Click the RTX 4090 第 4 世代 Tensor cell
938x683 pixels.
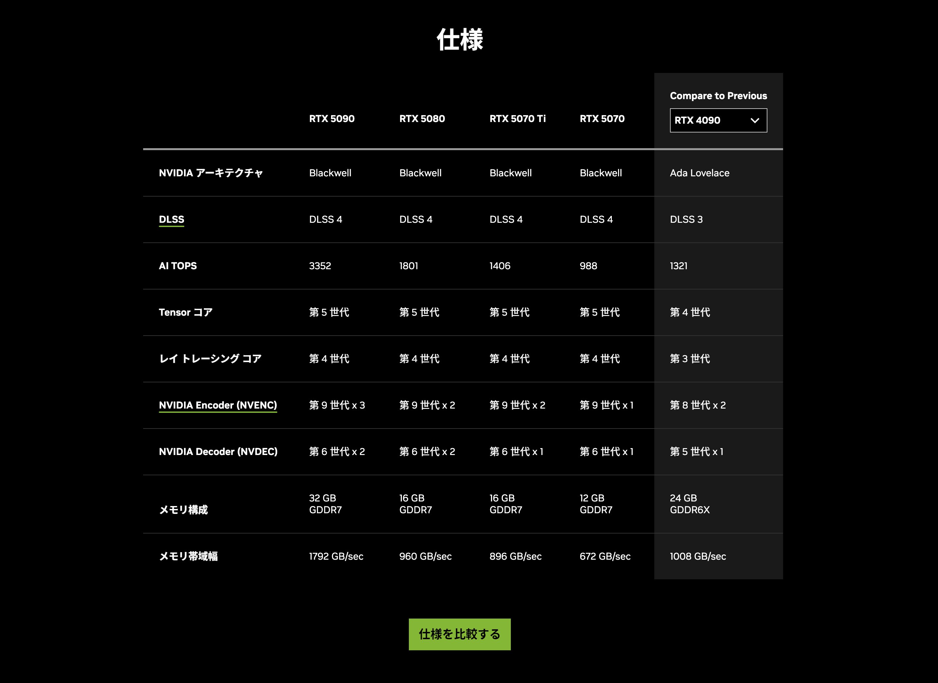(x=690, y=312)
